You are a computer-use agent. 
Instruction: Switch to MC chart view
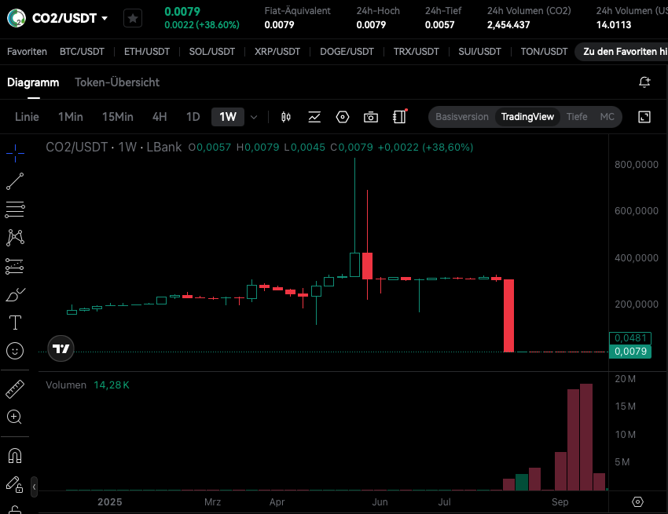(x=607, y=117)
